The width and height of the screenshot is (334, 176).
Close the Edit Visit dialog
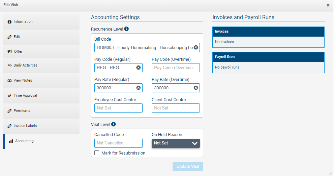[x=328, y=5]
